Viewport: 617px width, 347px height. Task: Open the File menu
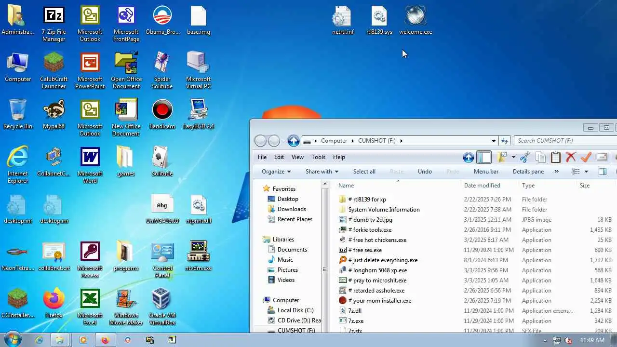pos(262,157)
